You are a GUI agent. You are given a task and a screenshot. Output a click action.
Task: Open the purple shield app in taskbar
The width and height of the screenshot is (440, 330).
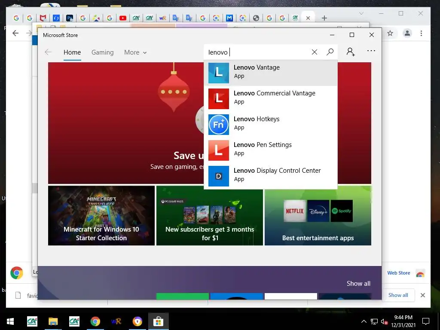(x=137, y=321)
